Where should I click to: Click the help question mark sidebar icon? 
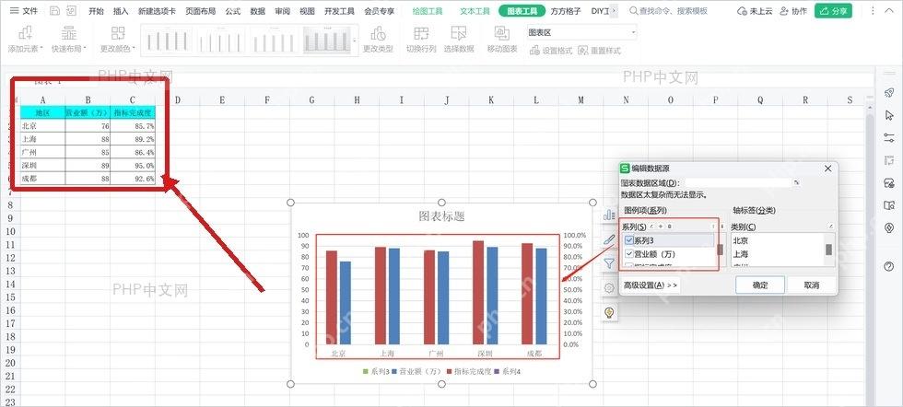(888, 266)
